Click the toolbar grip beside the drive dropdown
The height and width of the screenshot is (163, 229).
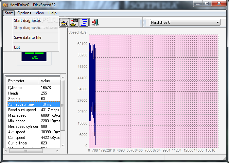[x=144, y=22]
